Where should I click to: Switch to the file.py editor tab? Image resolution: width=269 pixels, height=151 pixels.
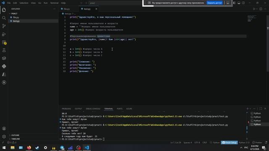coord(69,9)
